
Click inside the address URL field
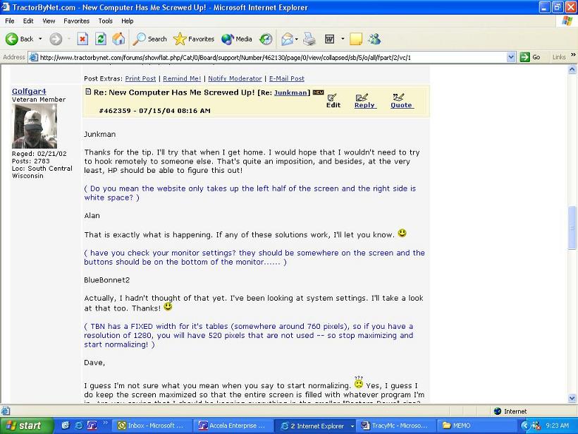(x=272, y=57)
